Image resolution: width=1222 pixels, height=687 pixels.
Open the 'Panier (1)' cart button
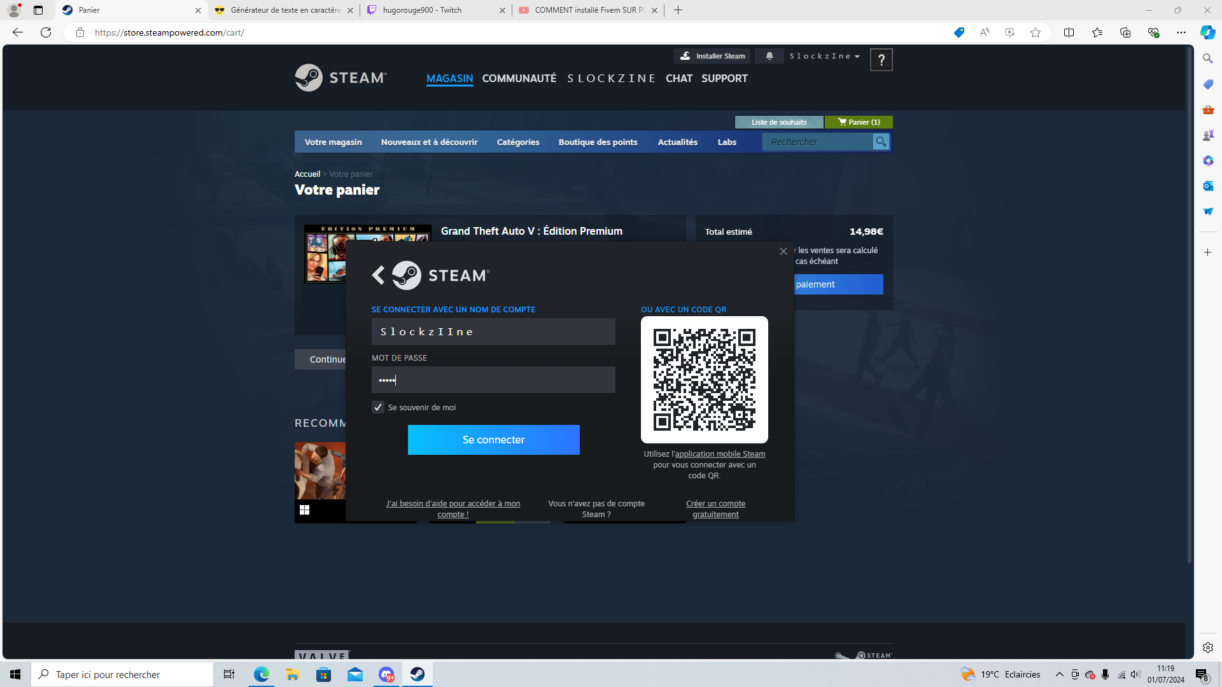859,122
